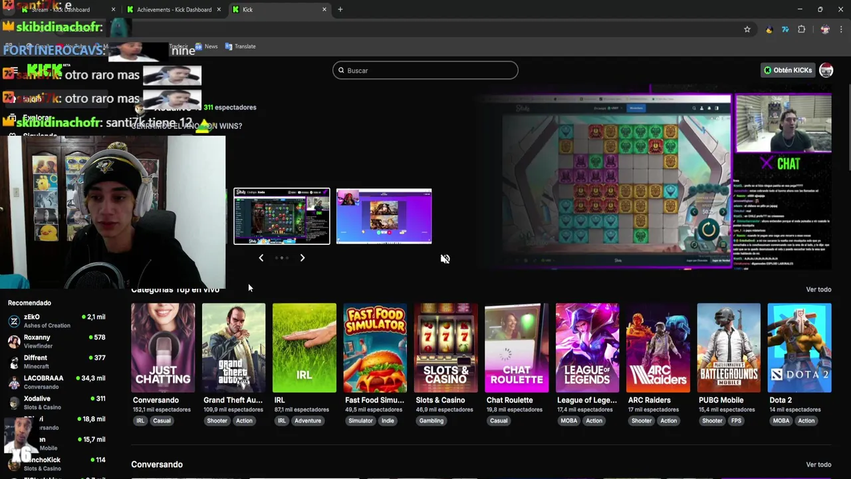Click the Action tag under Dota 2

pyautogui.click(x=806, y=420)
